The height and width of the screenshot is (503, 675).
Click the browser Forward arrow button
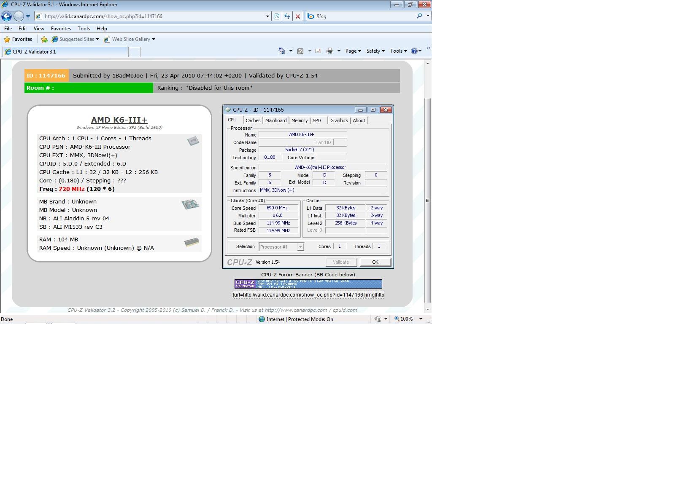pyautogui.click(x=19, y=16)
